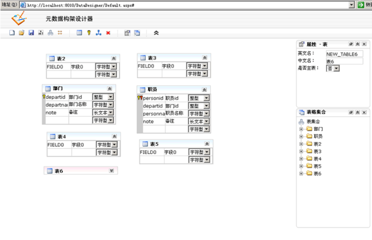Collapse the 部门 table box

110,89
